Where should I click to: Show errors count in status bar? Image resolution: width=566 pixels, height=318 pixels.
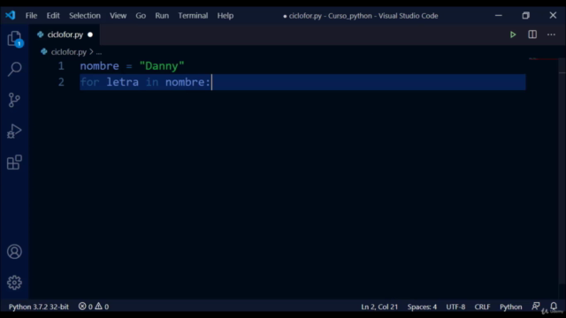point(85,307)
